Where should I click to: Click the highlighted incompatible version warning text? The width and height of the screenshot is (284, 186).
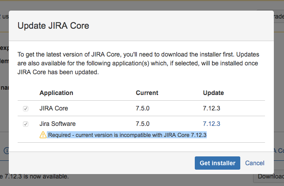click(x=127, y=135)
